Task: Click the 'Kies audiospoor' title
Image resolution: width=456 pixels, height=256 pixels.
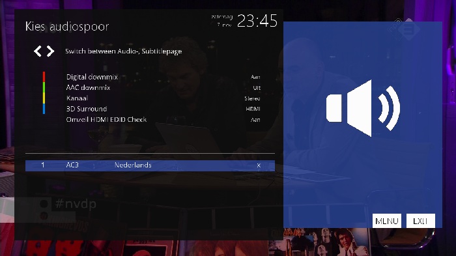Action: pos(67,27)
